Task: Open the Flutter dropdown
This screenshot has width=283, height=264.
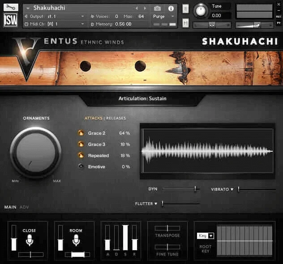Action: click(146, 204)
